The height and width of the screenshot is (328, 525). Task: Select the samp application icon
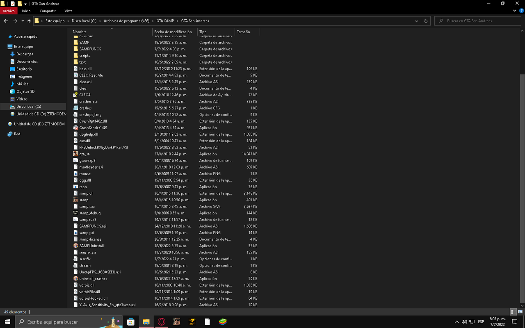[75, 200]
